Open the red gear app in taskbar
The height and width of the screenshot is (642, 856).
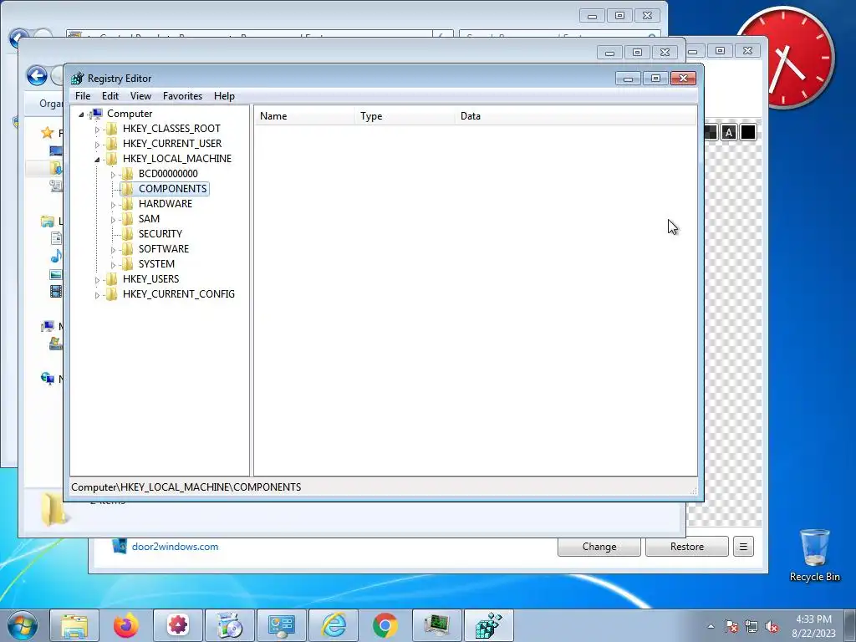pyautogui.click(x=178, y=625)
